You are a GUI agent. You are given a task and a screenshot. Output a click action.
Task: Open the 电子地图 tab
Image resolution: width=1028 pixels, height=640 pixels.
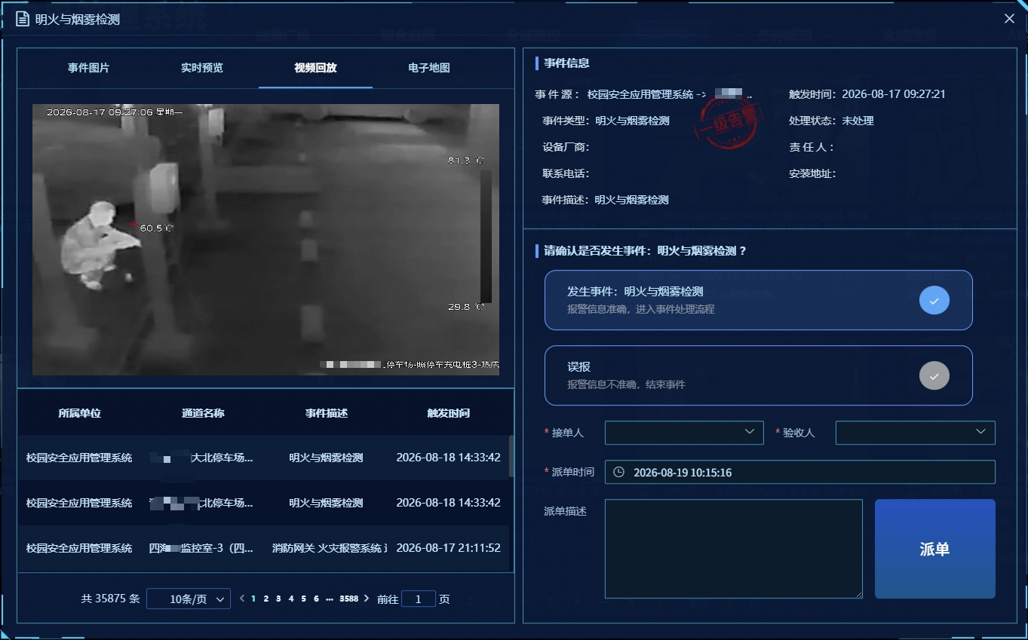(429, 68)
